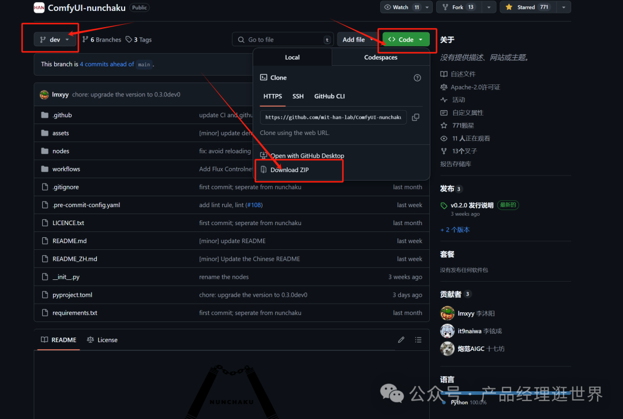Screen dimensions: 623x419
Task: Focus the Go to file search field
Action: point(282,39)
